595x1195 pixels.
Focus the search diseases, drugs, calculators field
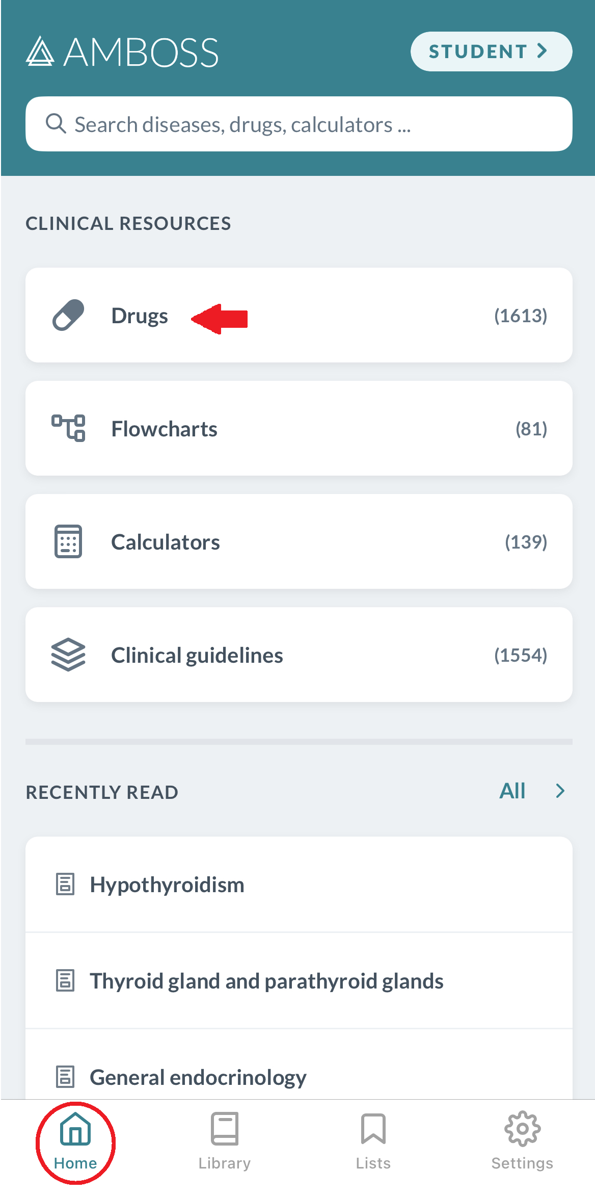coord(306,124)
